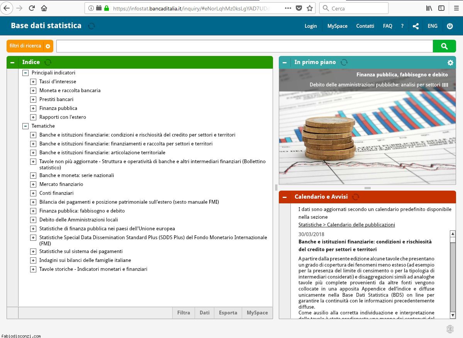Click the MySpace button below the index
This screenshot has width=463, height=338.
[257, 313]
